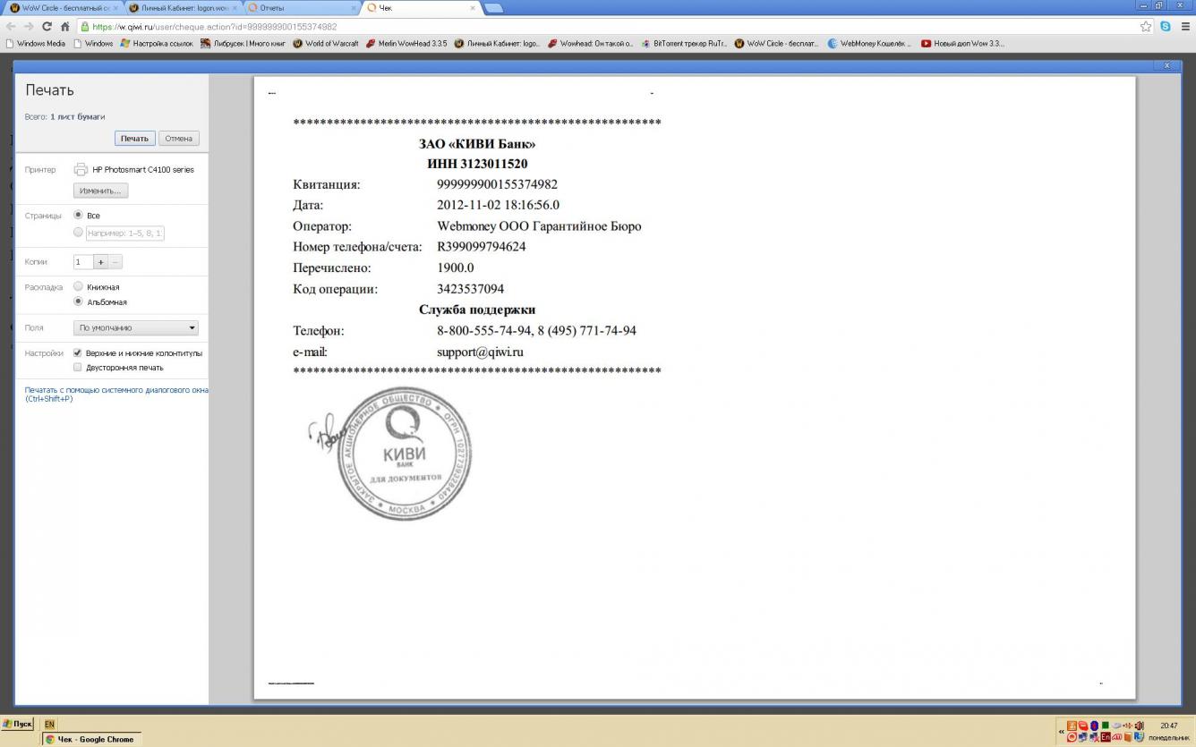Open the World of Warcraft bookmark
Image resolution: width=1196 pixels, height=747 pixels.
(326, 43)
